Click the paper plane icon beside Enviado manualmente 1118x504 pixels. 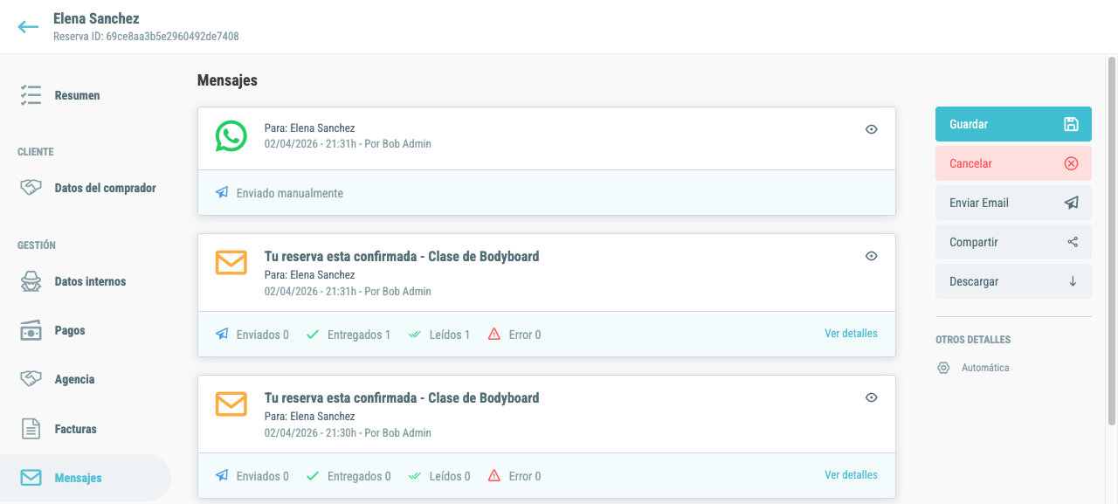click(x=222, y=193)
